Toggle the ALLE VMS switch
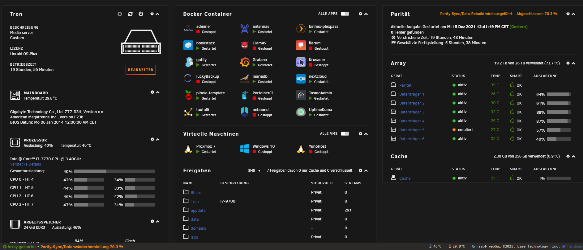 tap(345, 134)
